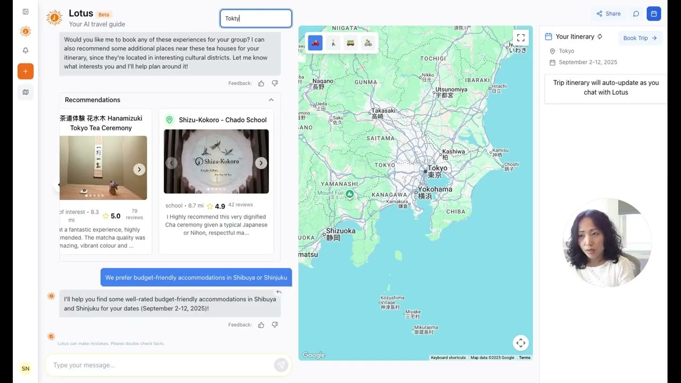Click the Beta badge
Image resolution: width=681 pixels, height=383 pixels.
coord(104,15)
